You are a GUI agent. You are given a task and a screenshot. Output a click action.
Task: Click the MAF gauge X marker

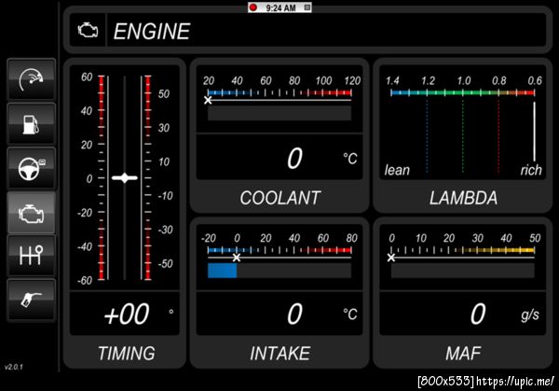coord(391,258)
